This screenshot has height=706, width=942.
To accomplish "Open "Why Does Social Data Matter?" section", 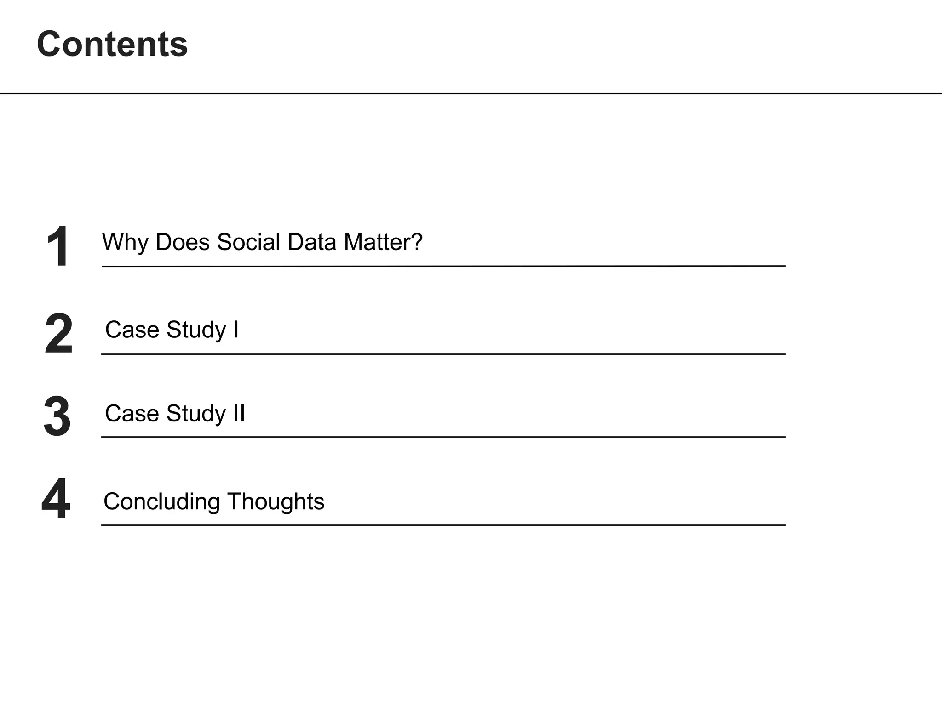I will (262, 242).
